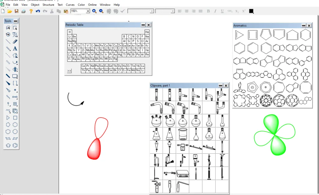319x195 pixels.
Task: Select the Marquee selection tool
Action: point(15,28)
